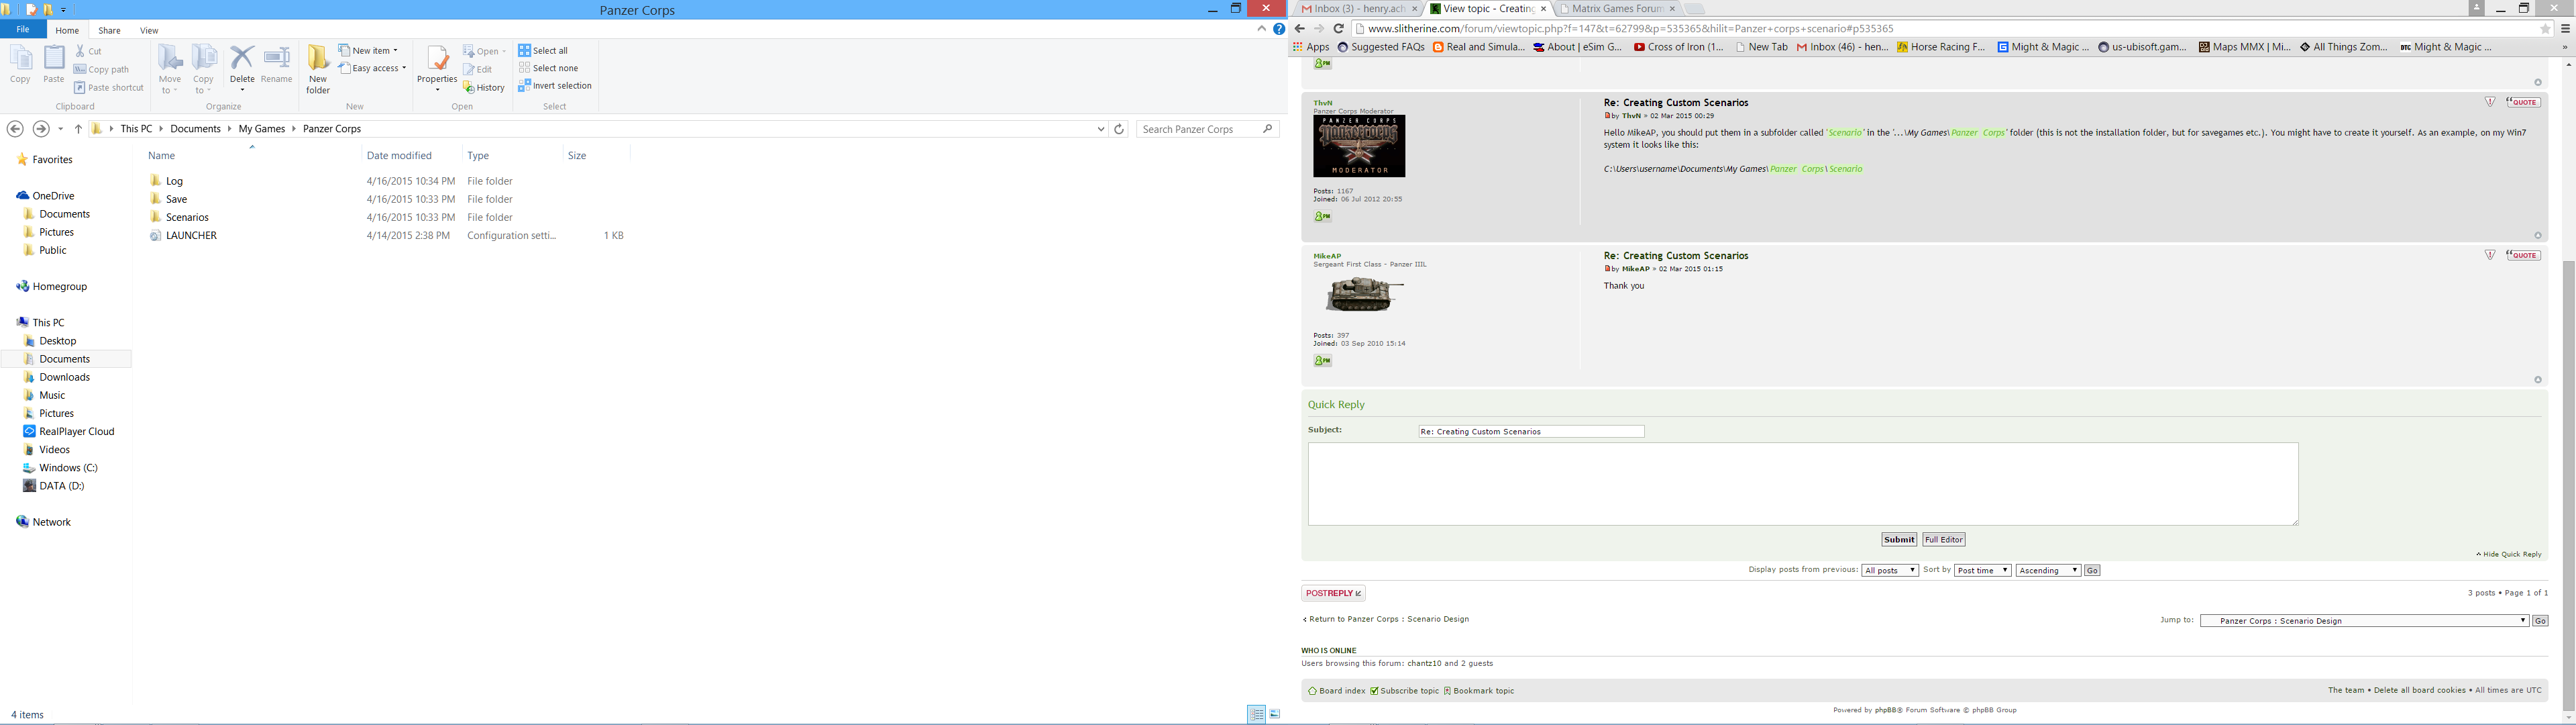Open the Apps shortcut in bookmarks bar
The width and height of the screenshot is (2576, 725).
tap(1311, 47)
